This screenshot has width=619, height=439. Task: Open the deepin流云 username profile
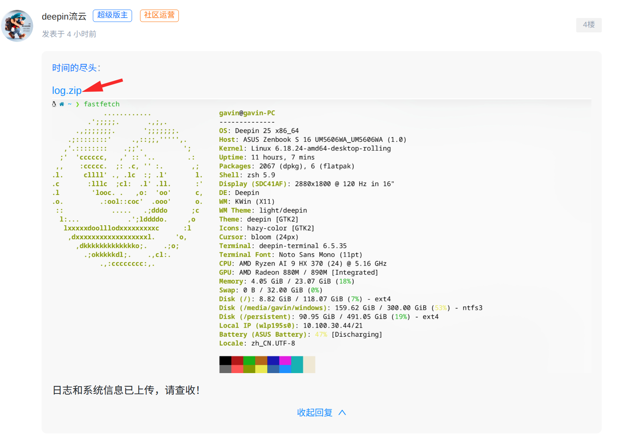[64, 16]
